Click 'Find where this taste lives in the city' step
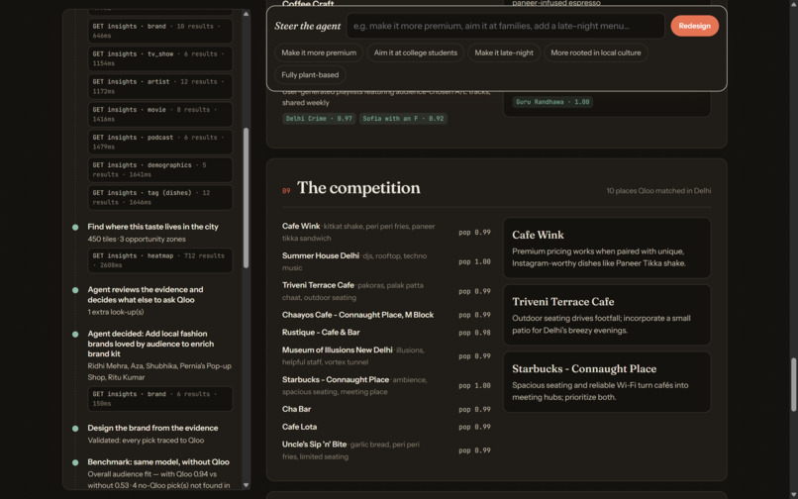 [x=152, y=227]
